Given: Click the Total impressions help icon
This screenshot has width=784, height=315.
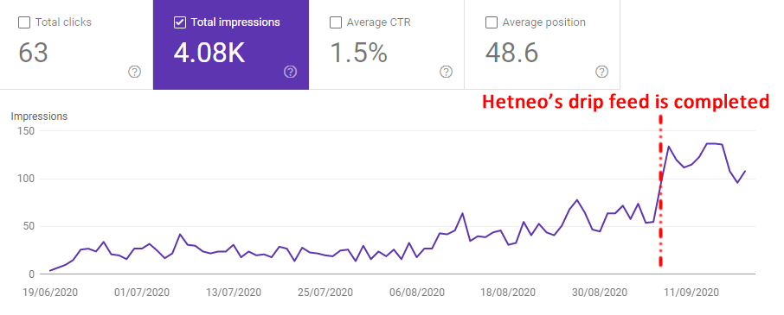Looking at the screenshot, I should point(290,72).
